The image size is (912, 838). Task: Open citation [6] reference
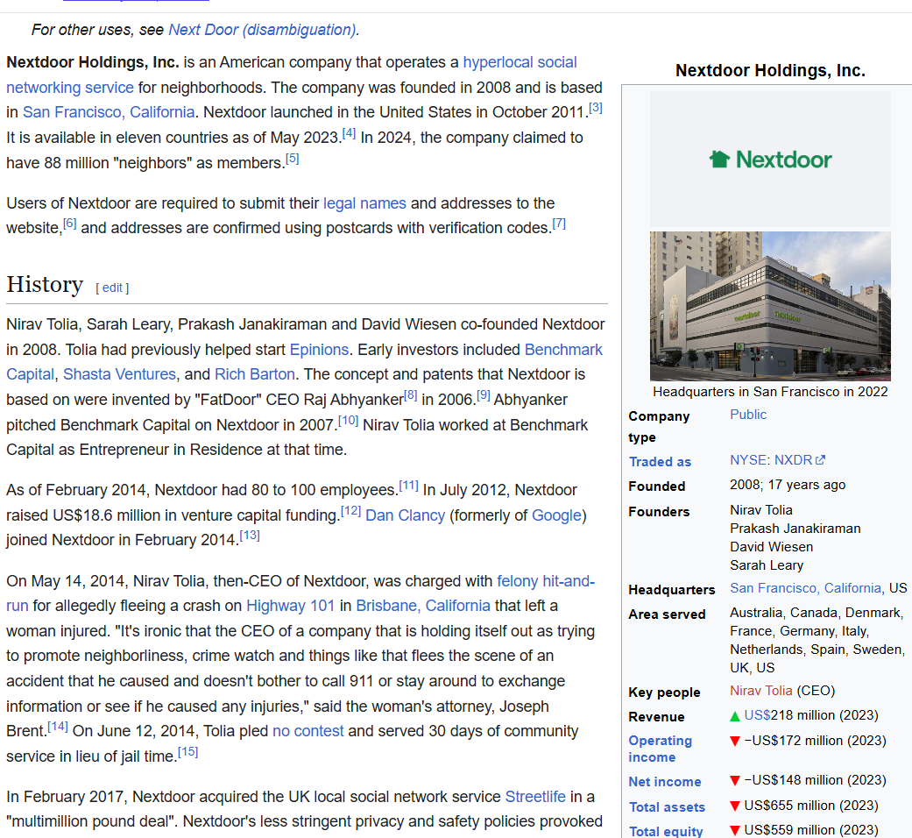tap(70, 223)
